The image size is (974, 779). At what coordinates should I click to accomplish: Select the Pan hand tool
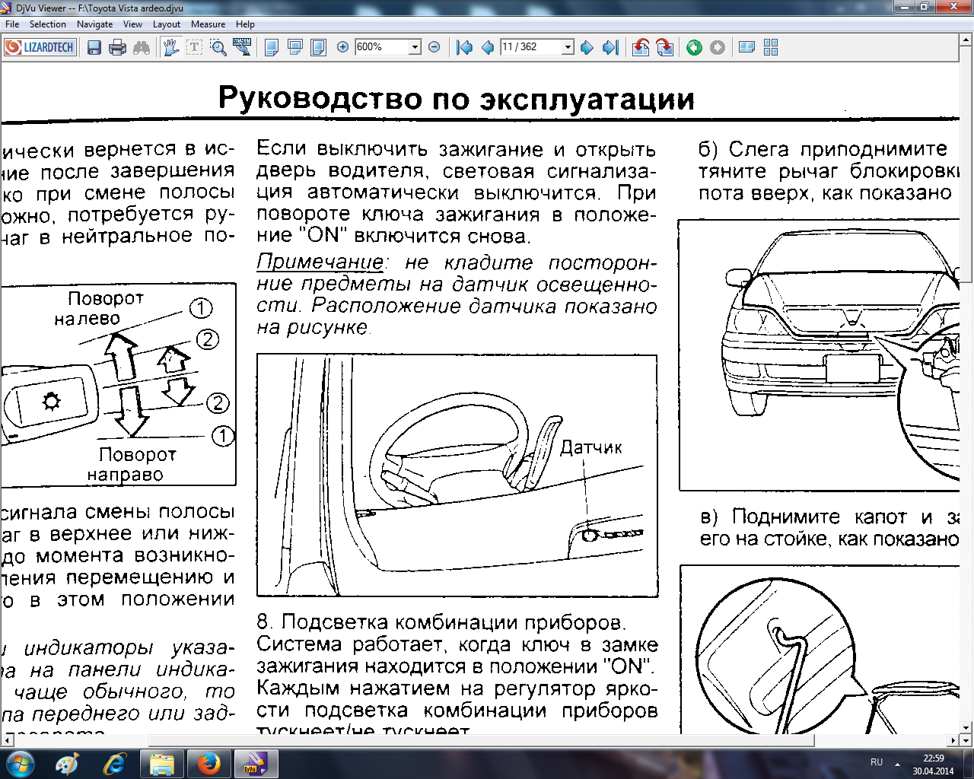(171, 48)
